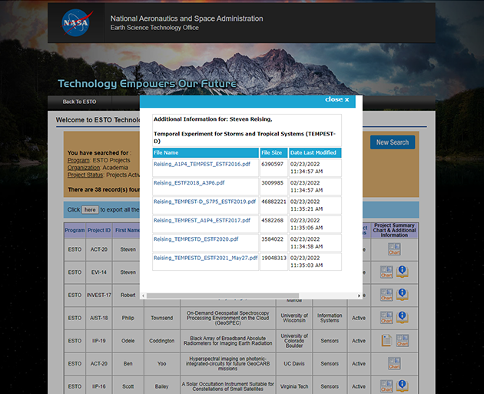Viewport: 484px width, 394px height.
Task: Open the chart icon in the EVI-14 row
Action: (x=386, y=272)
